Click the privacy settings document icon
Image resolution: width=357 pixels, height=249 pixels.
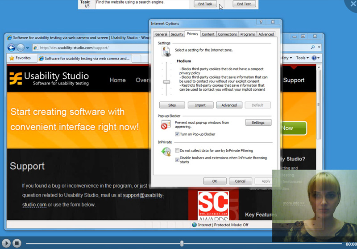pos(166,52)
